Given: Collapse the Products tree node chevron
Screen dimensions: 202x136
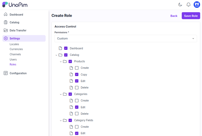Looking at the screenshot, I should point(61,62).
